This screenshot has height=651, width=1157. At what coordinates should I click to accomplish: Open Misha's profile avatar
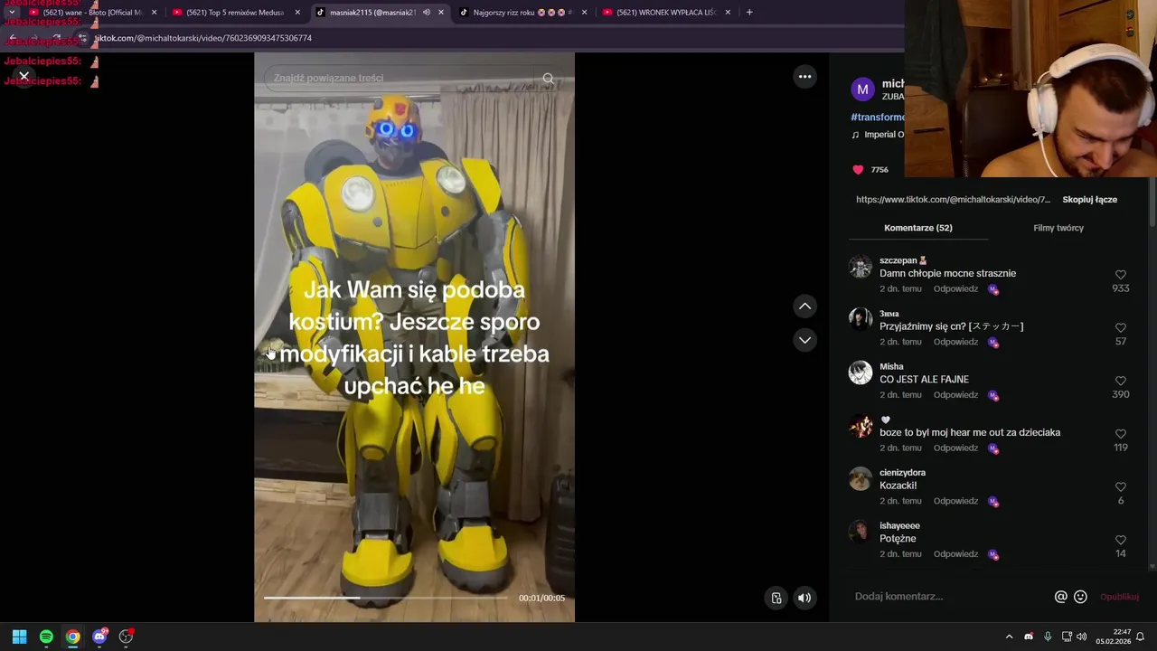tap(861, 373)
